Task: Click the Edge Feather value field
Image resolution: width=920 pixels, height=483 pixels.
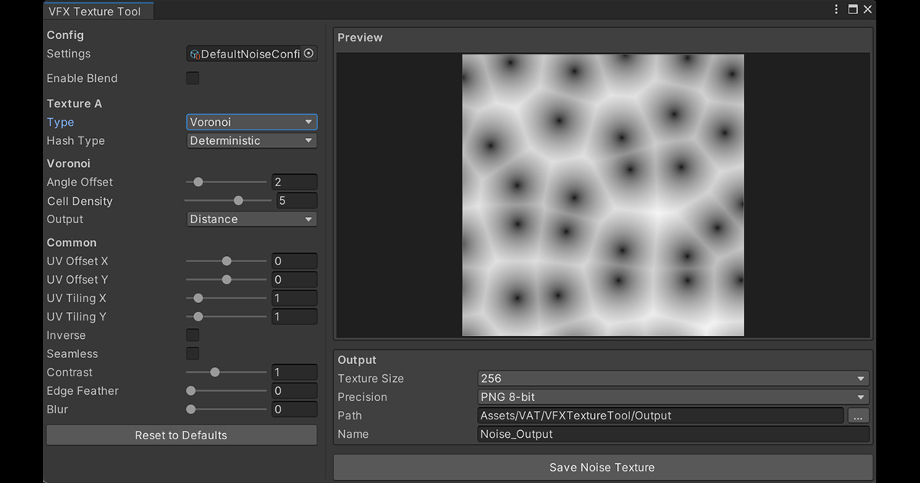Action: click(294, 391)
